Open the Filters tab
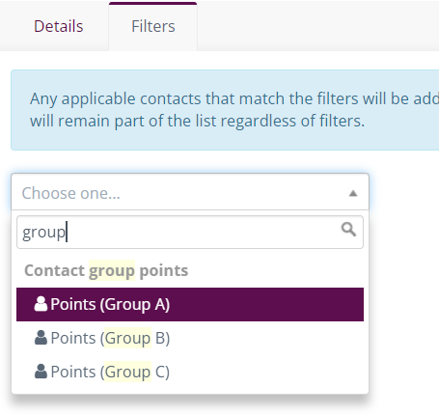Image resolution: width=439 pixels, height=415 pixels. [x=153, y=26]
